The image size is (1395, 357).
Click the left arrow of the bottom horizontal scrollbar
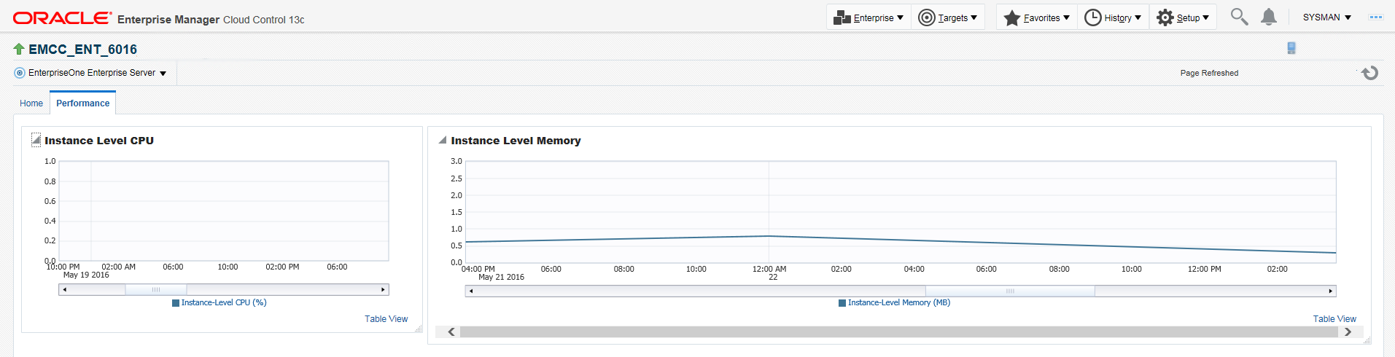click(x=451, y=332)
